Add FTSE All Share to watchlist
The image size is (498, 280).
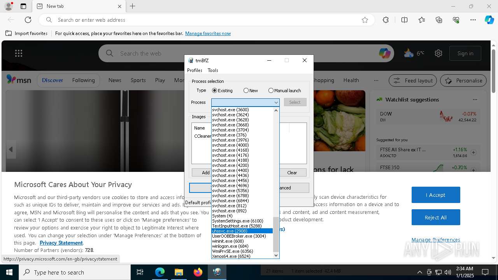473,152
